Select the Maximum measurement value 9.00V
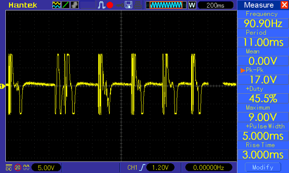This screenshot has height=173, width=289. [263, 117]
